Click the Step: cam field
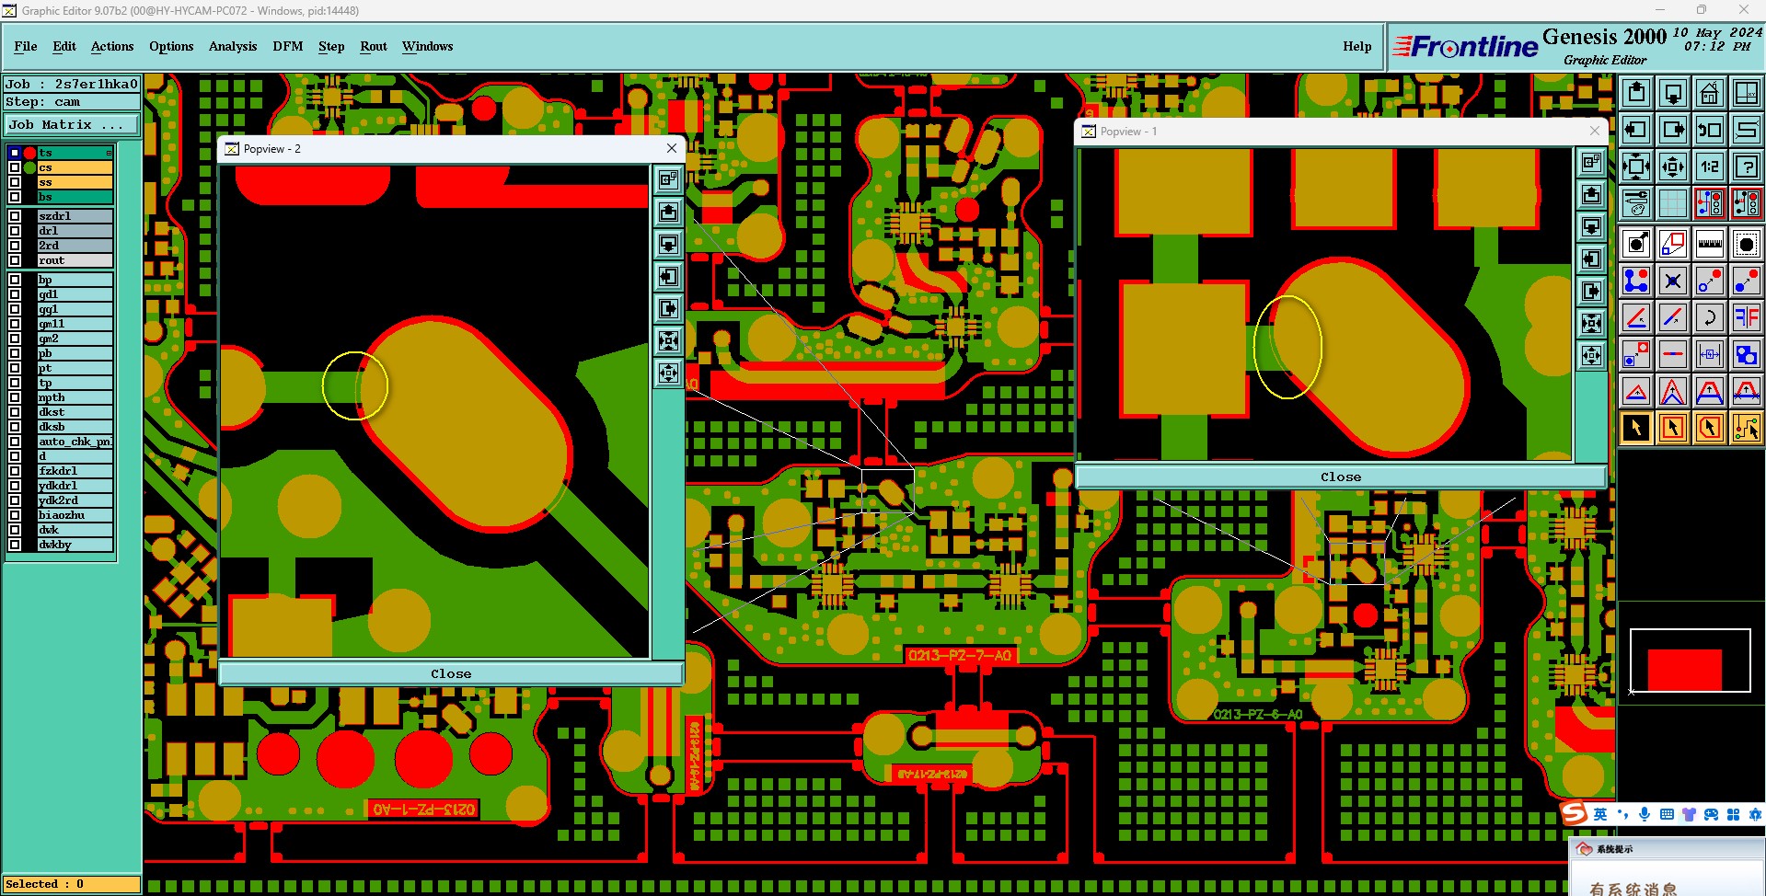Viewport: 1766px width, 896px height. 72,102
